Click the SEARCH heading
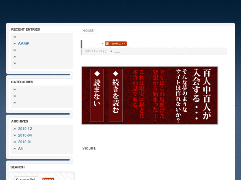The image size is (241, 180). click(18, 167)
